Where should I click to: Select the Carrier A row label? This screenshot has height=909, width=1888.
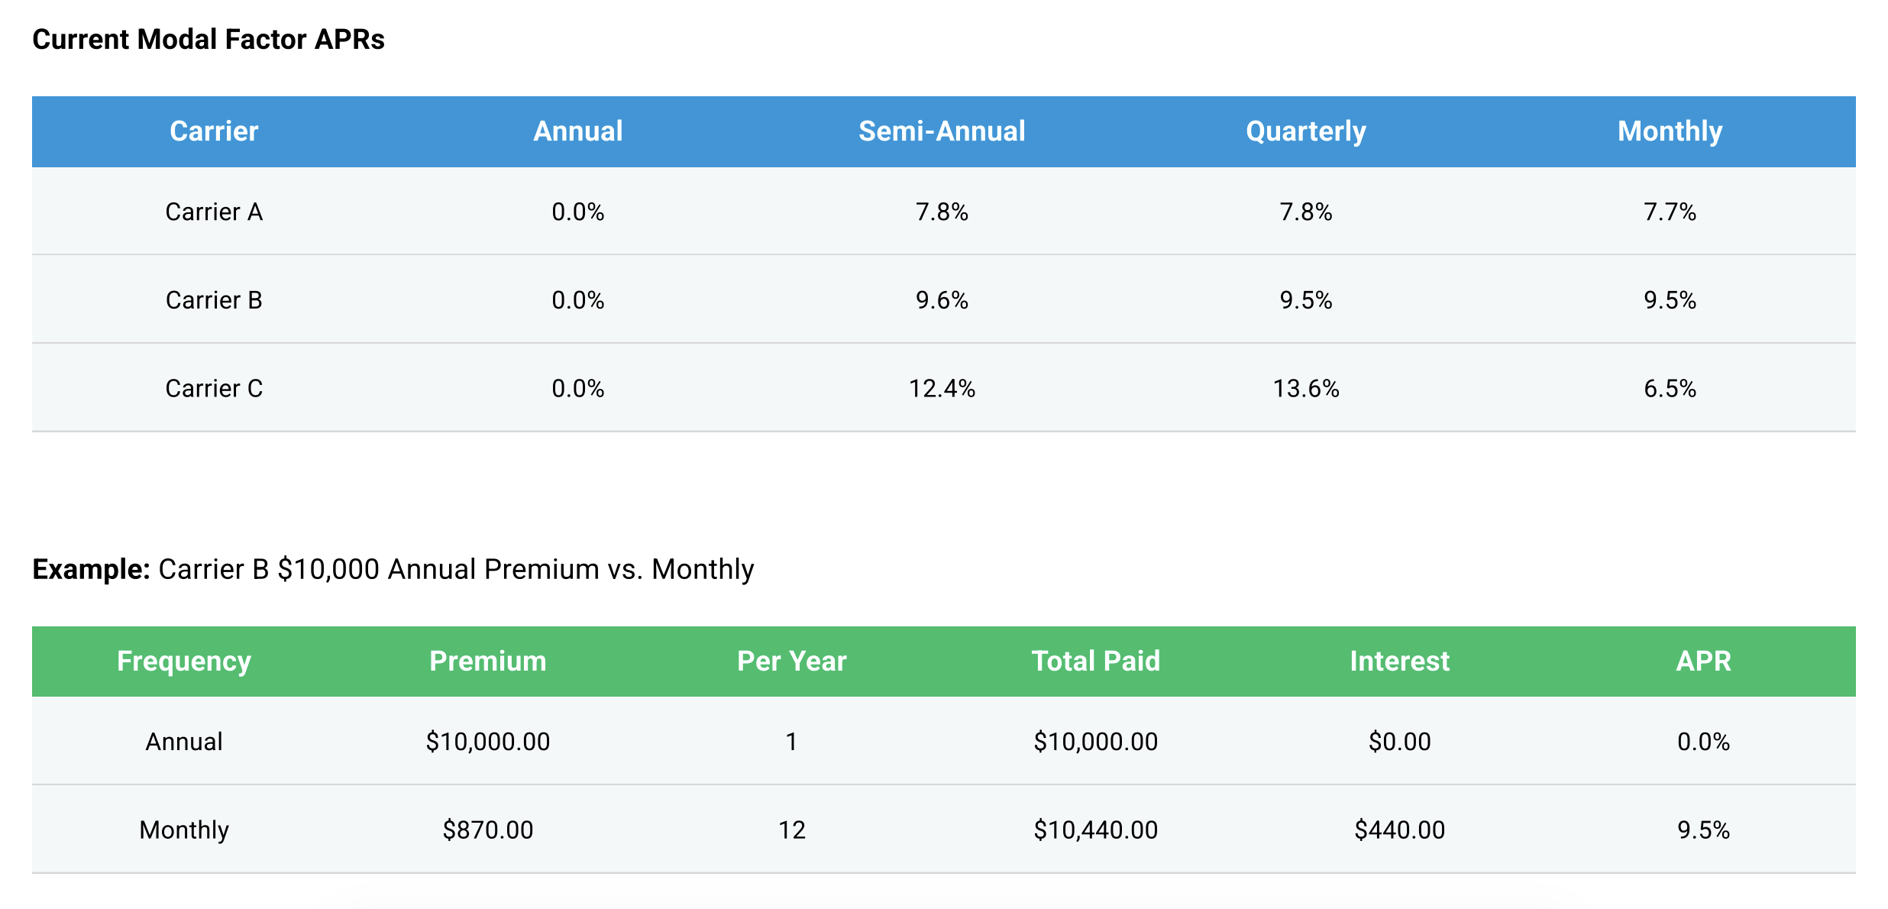(x=214, y=212)
